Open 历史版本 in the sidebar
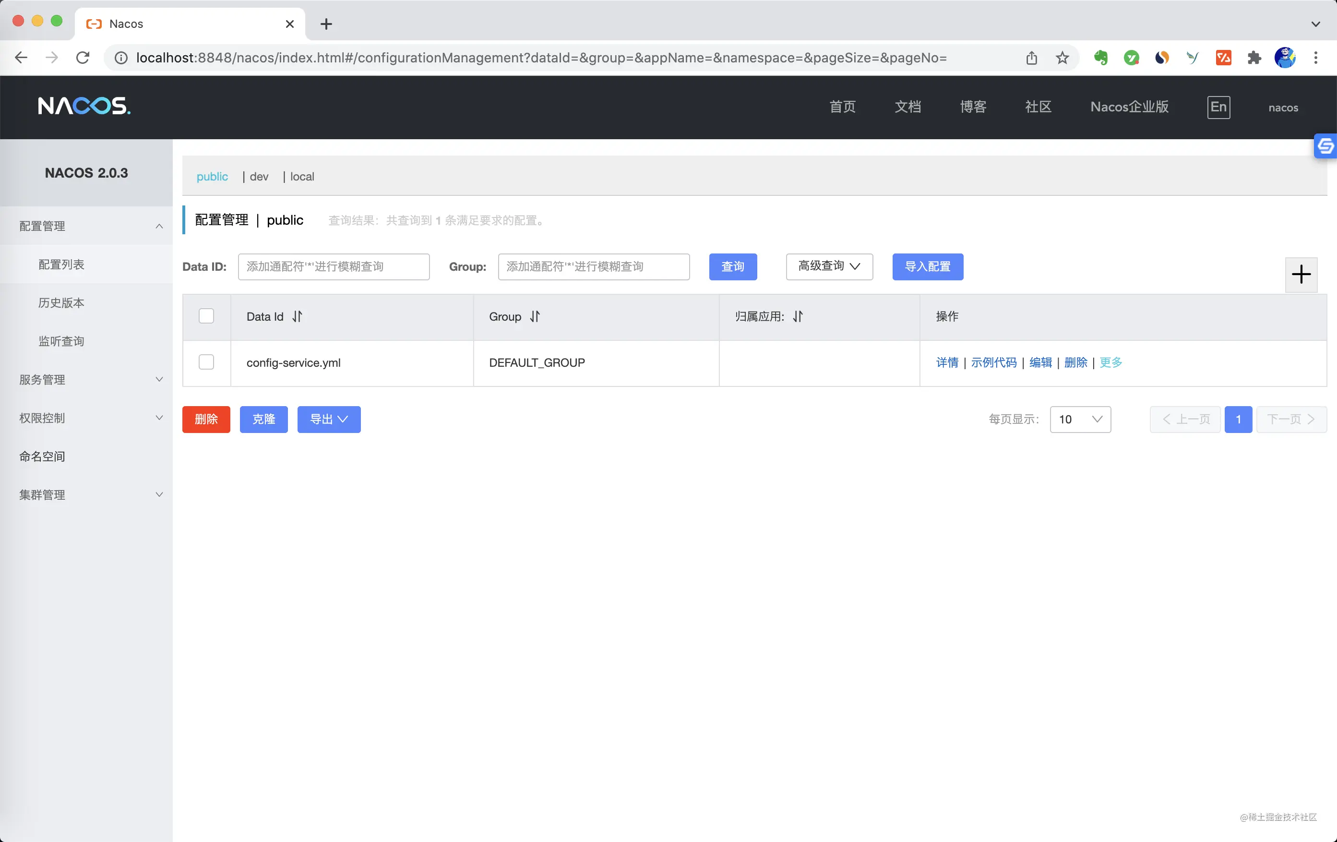 (x=61, y=303)
